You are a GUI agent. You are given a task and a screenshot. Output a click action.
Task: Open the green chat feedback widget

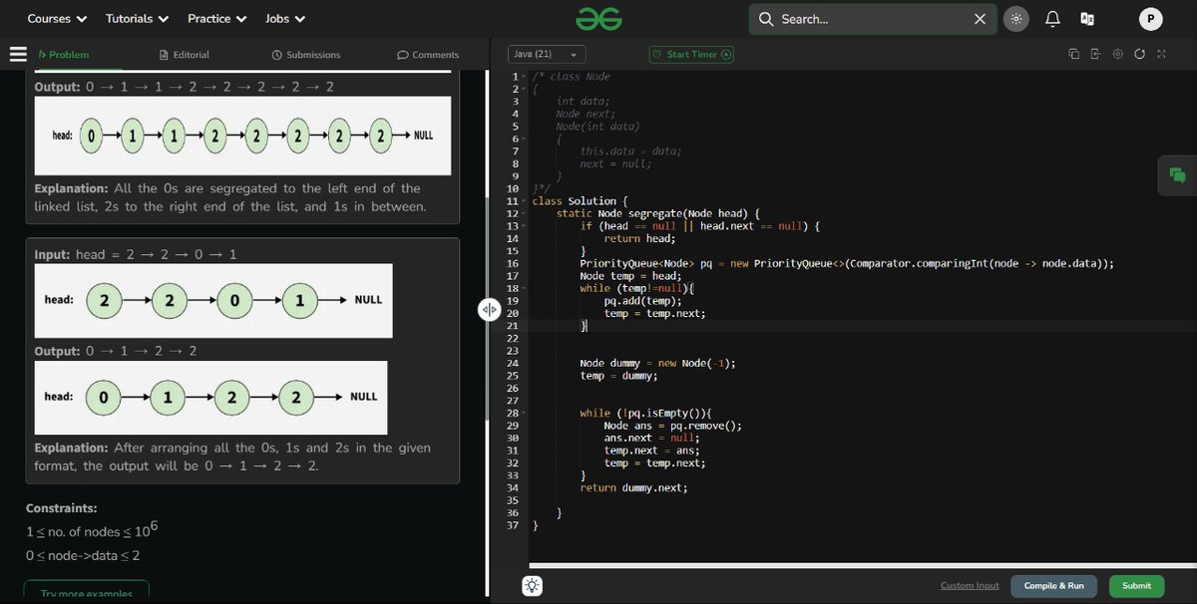1177,175
